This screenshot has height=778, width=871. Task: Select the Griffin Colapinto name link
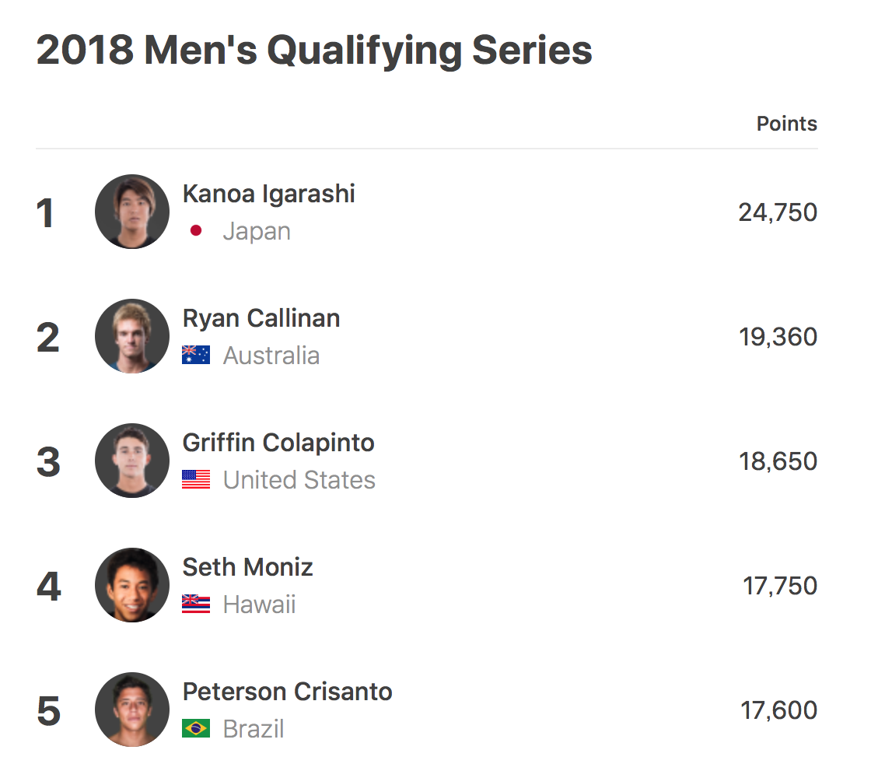pos(278,443)
